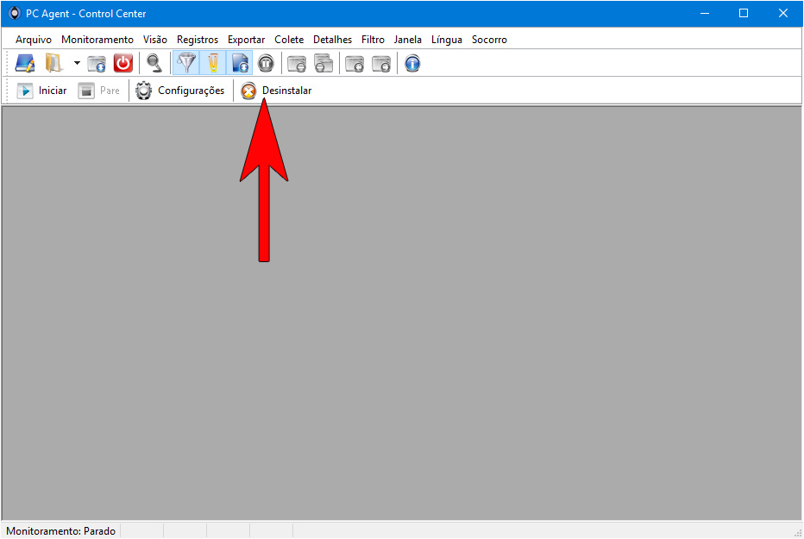Image resolution: width=804 pixels, height=539 pixels.
Task: Close the PC Agent window
Action: click(x=783, y=13)
